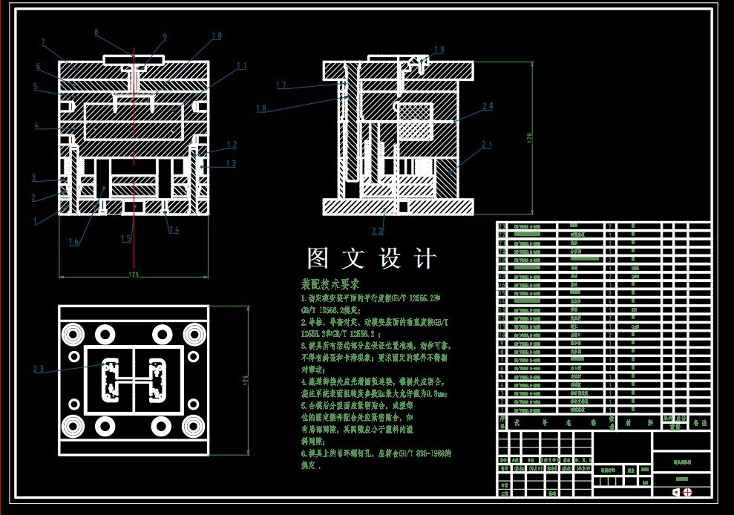Click callout label 20 right of side view

point(488,106)
